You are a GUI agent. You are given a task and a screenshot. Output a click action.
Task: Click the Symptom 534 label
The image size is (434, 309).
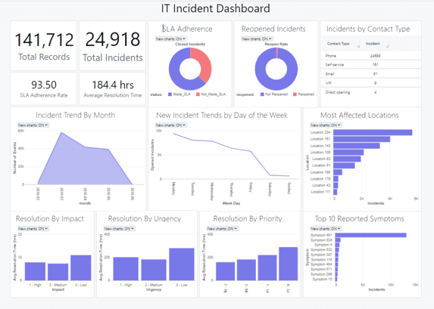pyautogui.click(x=321, y=240)
